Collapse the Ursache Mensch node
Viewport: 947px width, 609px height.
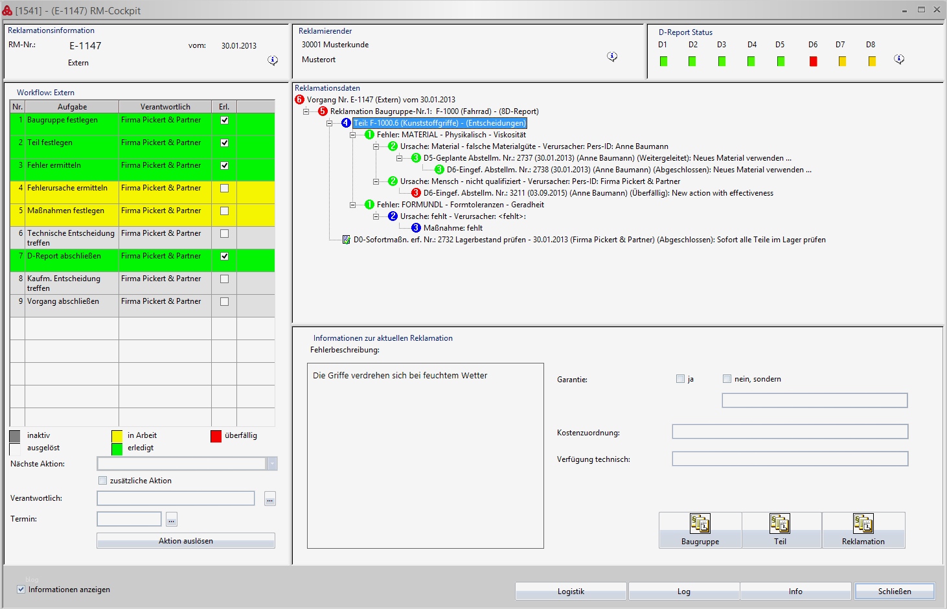click(376, 181)
